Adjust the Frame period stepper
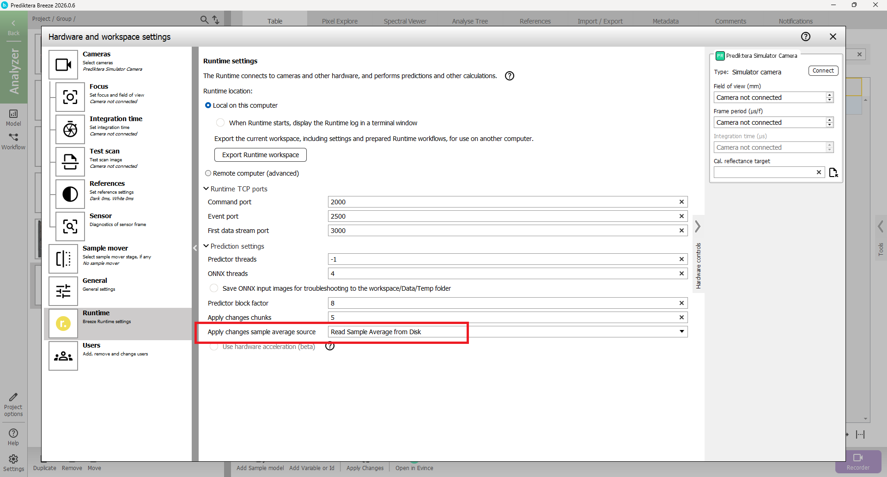The width and height of the screenshot is (887, 477). point(830,122)
